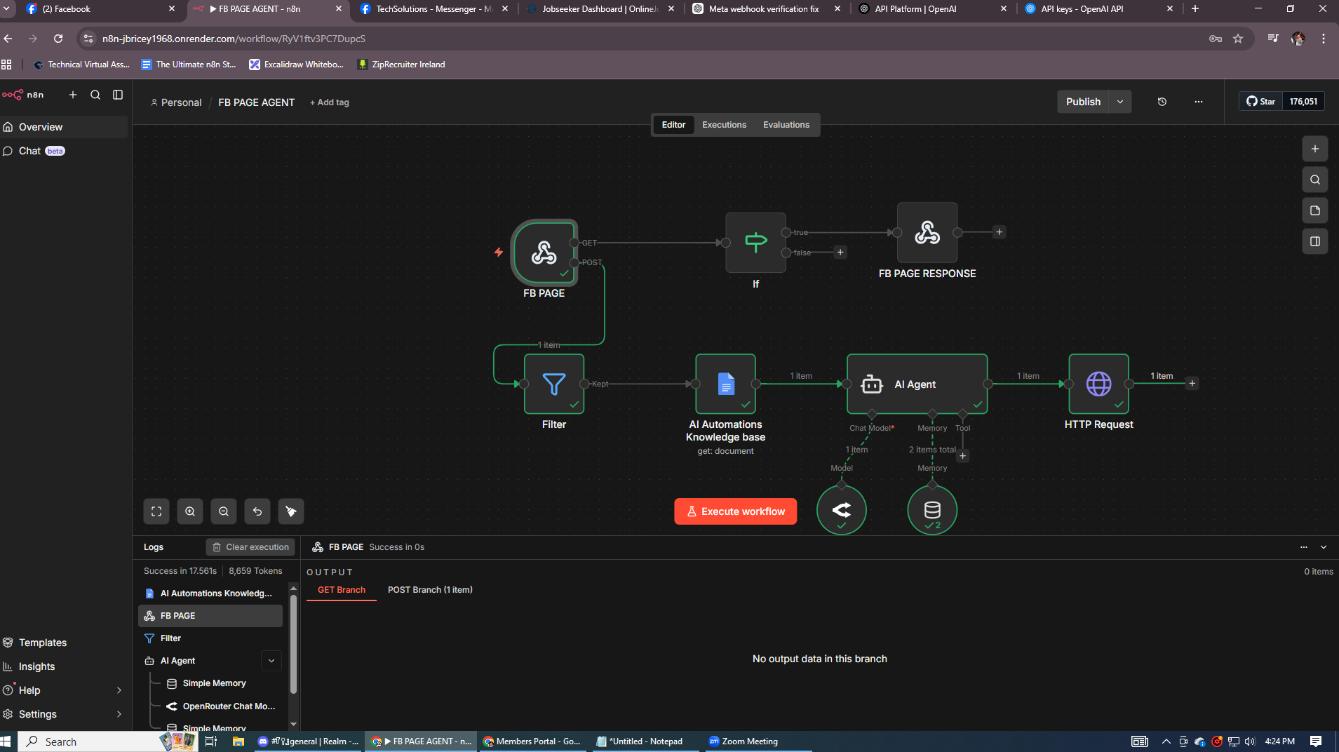This screenshot has height=752, width=1339.
Task: Select the POST Branch output tab
Action: tap(430, 590)
